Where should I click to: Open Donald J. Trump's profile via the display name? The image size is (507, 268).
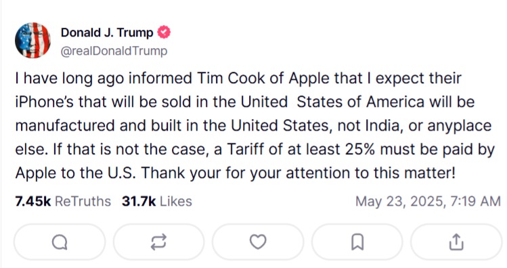point(107,32)
